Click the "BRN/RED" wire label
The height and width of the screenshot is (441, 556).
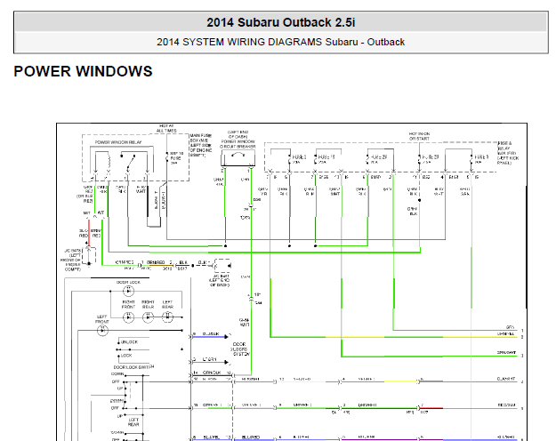[156, 262]
